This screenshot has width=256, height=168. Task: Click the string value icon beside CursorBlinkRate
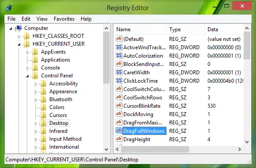pos(119,106)
